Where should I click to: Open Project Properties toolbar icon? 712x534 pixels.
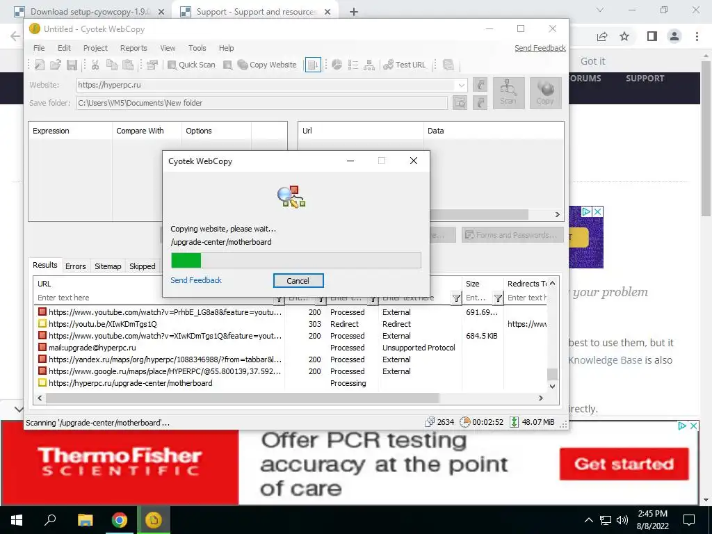click(x=152, y=65)
